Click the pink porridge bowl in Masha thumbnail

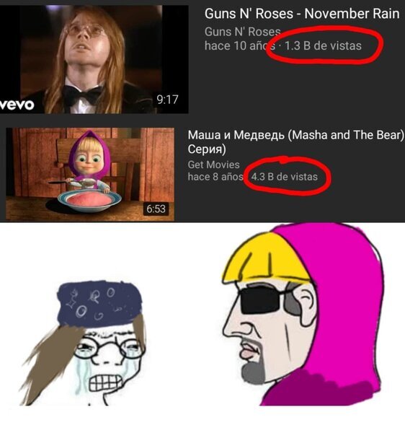point(89,201)
